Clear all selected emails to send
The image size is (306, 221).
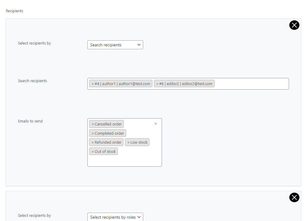155,124
